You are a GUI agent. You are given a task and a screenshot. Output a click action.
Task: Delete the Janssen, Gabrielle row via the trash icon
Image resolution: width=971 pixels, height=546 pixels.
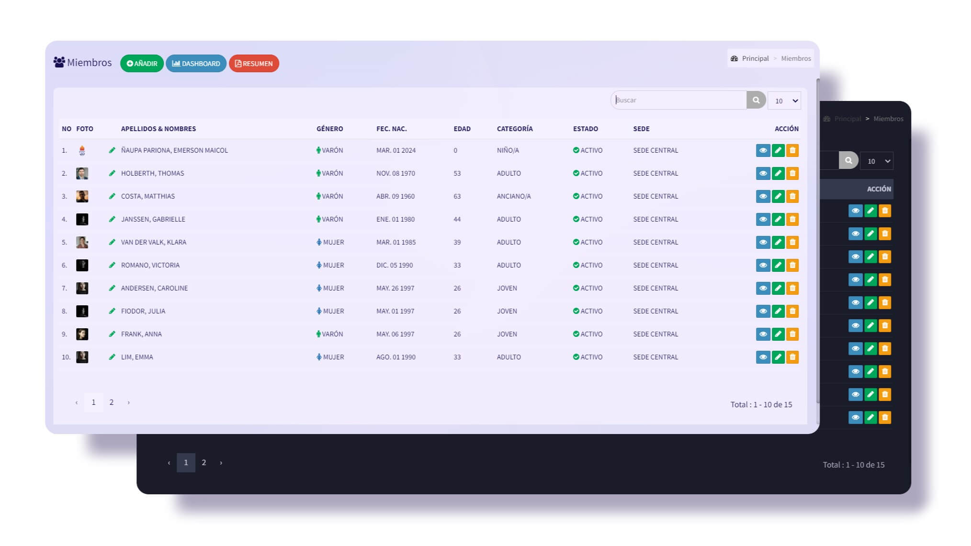pos(792,219)
